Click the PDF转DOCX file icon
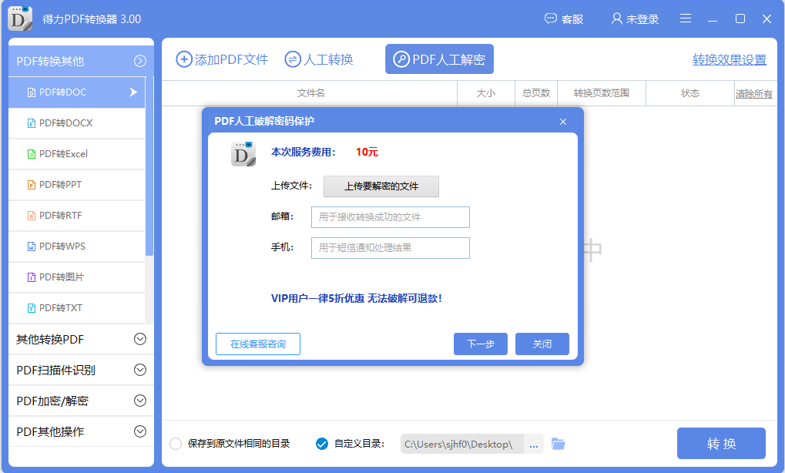 (x=31, y=123)
